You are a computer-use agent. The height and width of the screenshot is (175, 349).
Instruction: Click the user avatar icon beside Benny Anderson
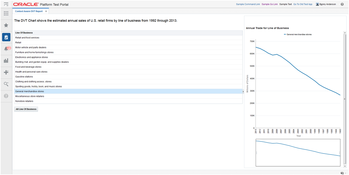tap(317, 4)
